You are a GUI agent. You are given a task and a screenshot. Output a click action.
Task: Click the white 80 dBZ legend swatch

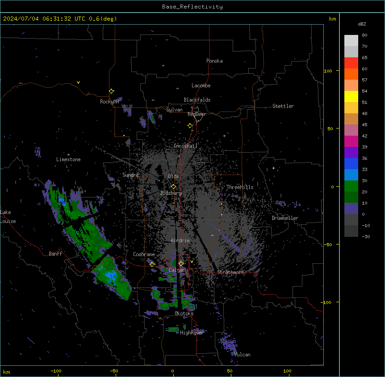(x=351, y=41)
